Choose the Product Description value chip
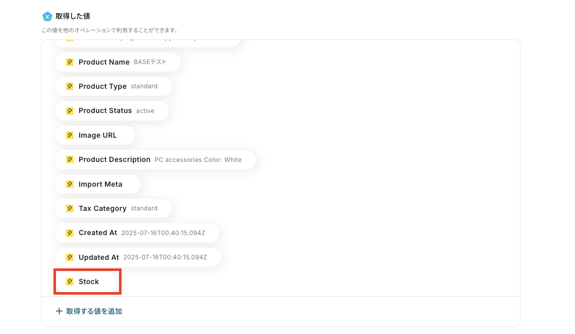Image resolution: width=575 pixels, height=334 pixels. (x=155, y=159)
